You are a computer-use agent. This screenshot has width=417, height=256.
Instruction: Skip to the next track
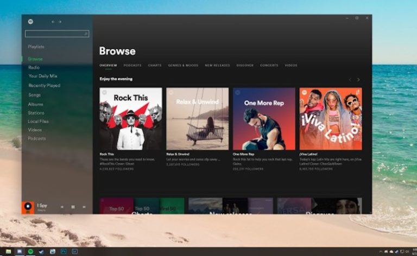tap(84, 207)
